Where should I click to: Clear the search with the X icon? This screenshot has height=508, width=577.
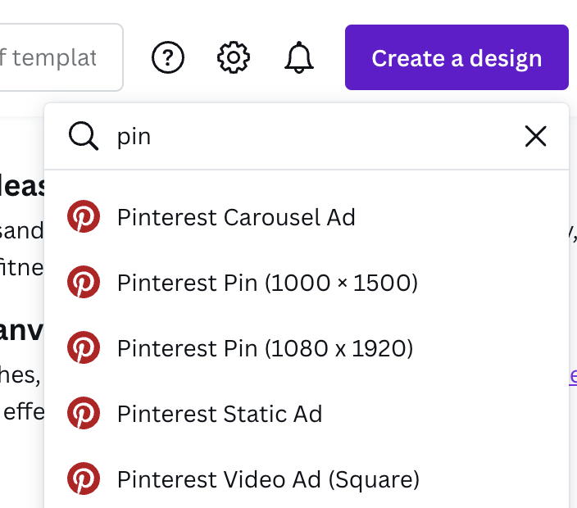click(x=535, y=136)
